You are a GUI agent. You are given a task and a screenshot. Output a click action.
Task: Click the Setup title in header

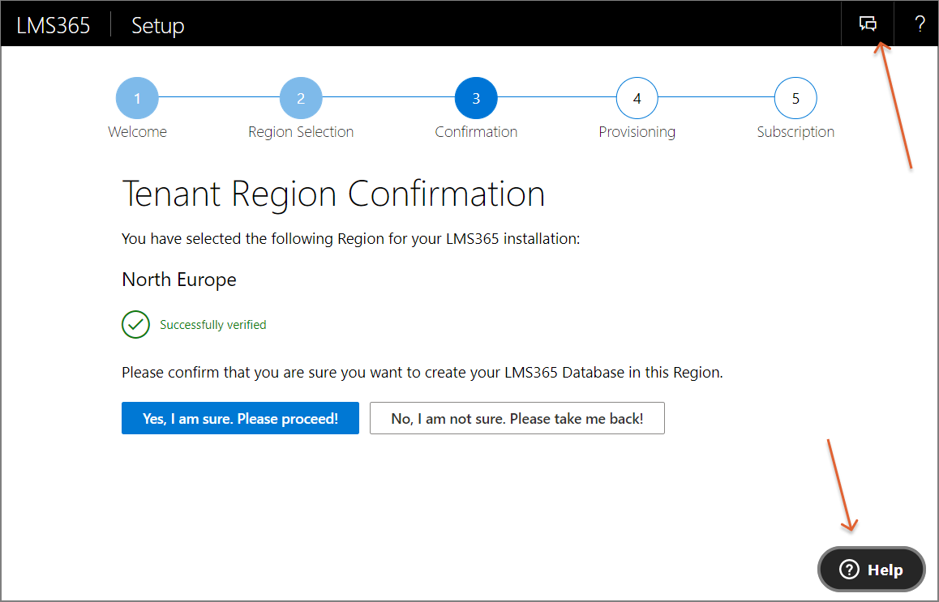coord(158,25)
